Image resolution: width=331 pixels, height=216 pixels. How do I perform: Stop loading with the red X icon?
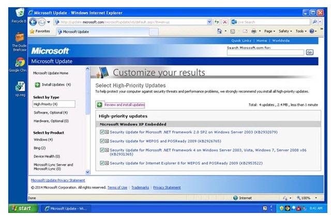point(225,22)
